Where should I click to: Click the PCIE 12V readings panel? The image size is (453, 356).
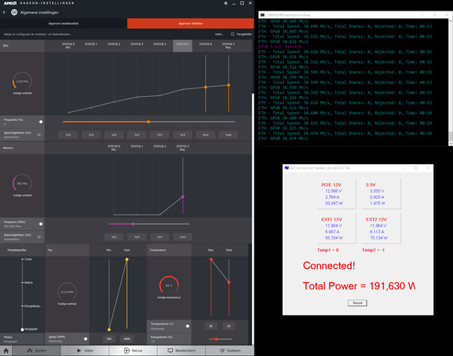(x=336, y=193)
